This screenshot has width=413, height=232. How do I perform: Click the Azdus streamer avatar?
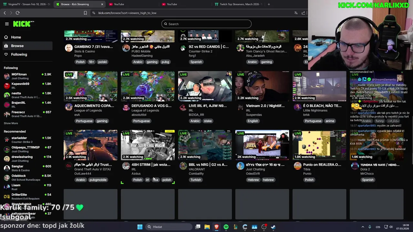[126, 166]
